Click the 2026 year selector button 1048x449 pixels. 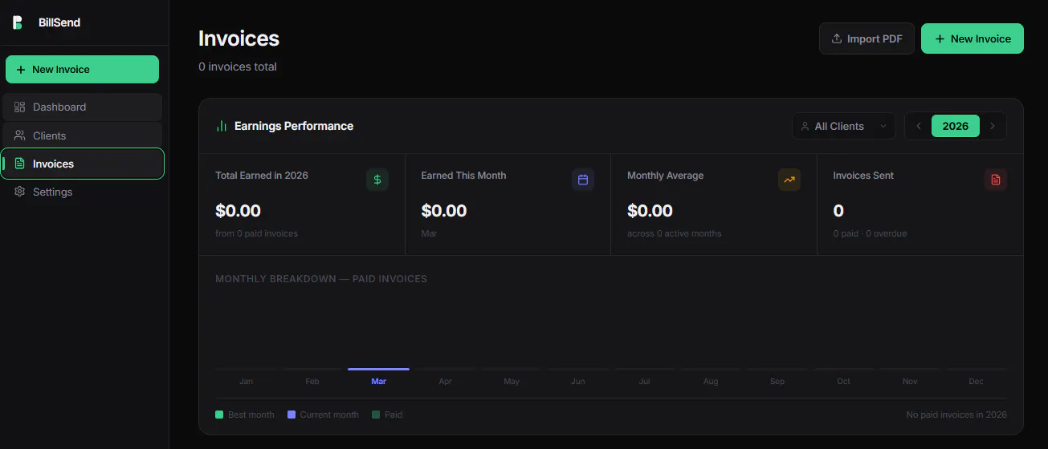pyautogui.click(x=956, y=126)
